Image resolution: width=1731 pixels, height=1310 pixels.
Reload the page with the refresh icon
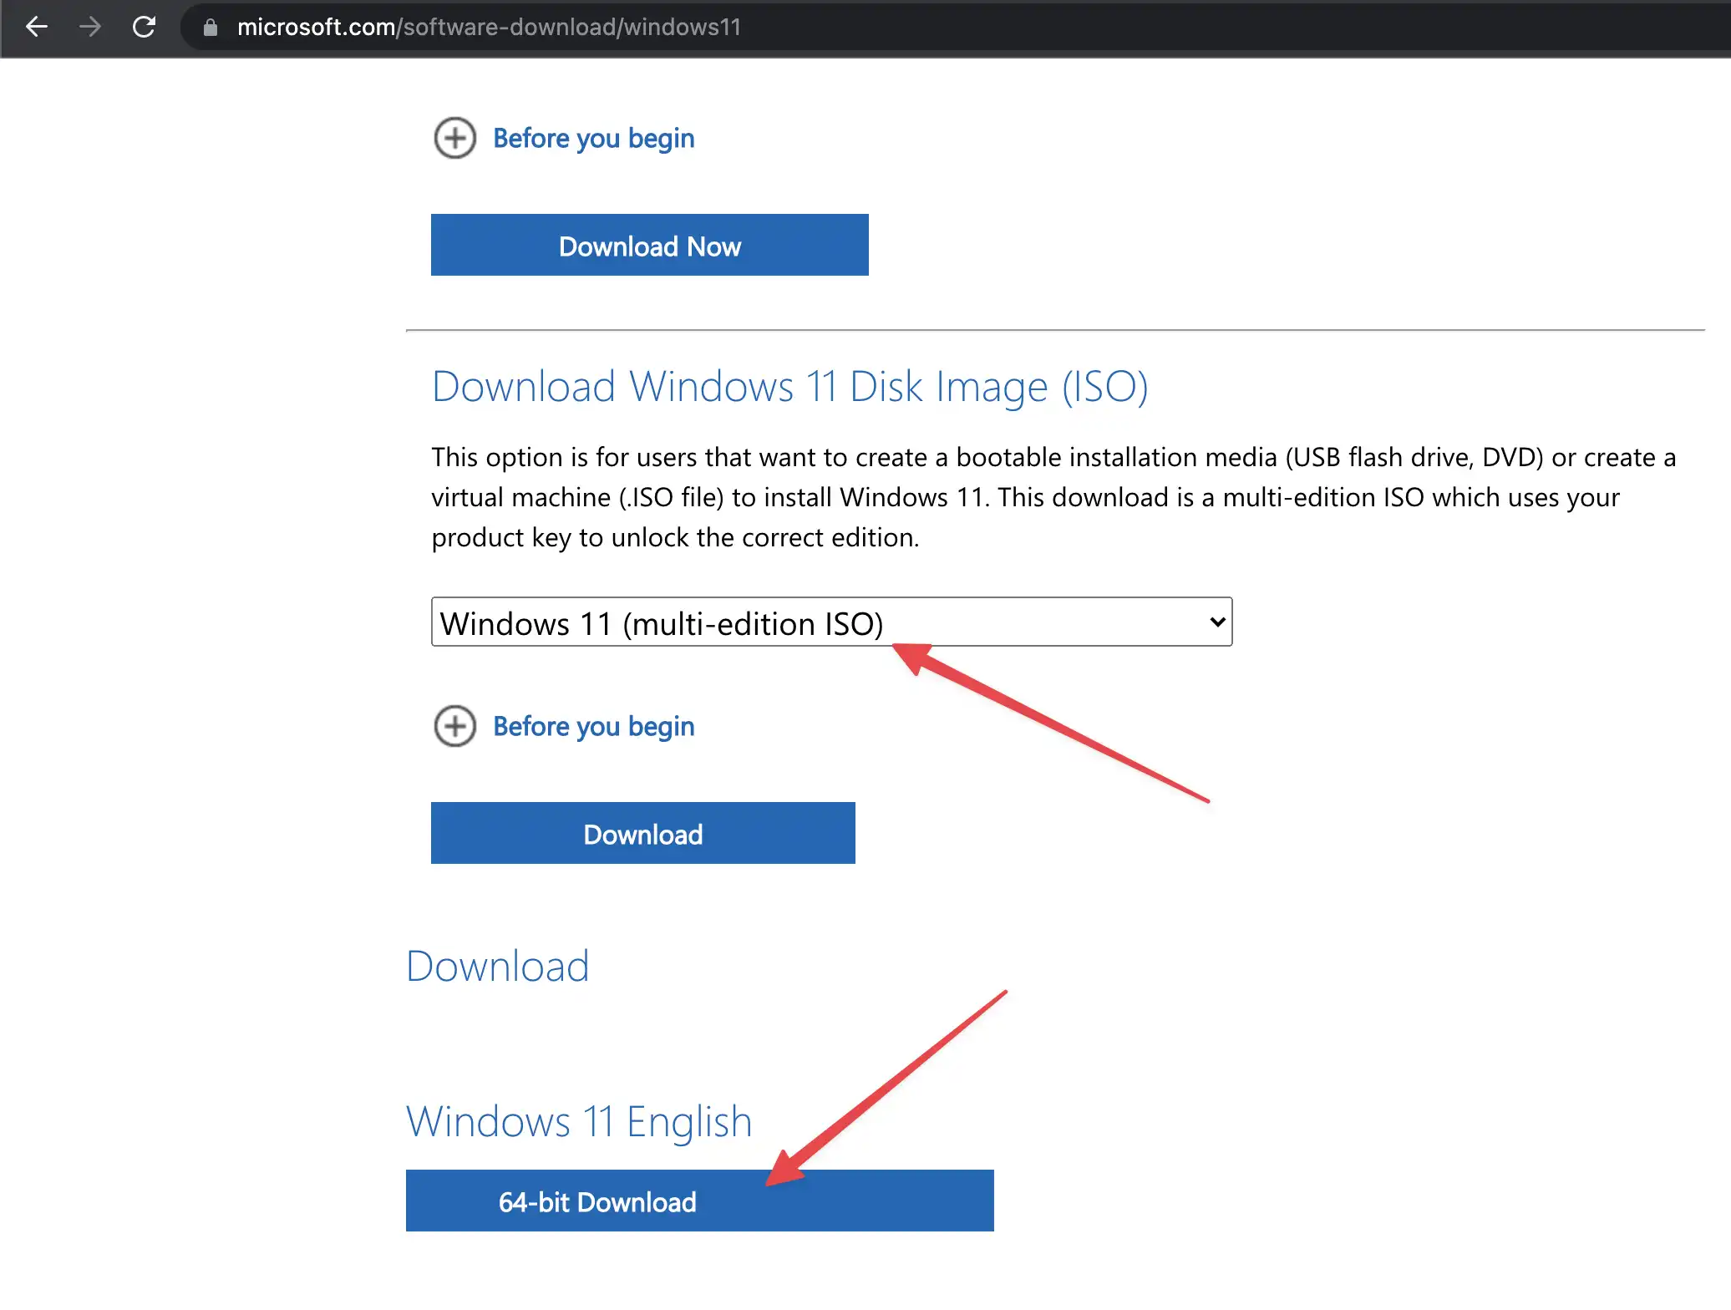145,28
